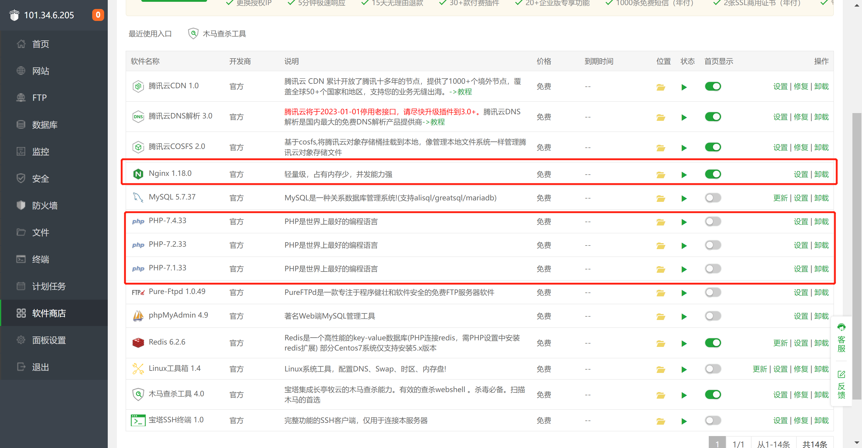
Task: Open folder location for MySQL 5.7.37
Action: point(661,199)
